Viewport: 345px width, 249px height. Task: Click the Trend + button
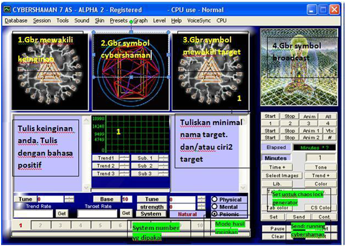[x=321, y=176]
